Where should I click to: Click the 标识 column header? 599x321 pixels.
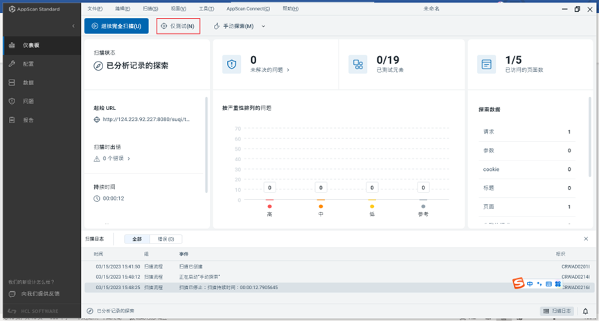coord(560,254)
